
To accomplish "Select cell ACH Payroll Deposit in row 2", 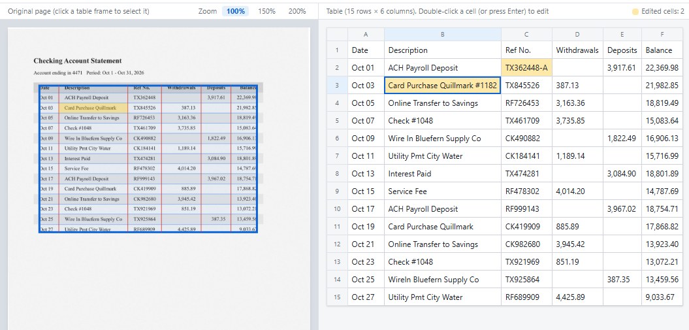I will coord(443,68).
